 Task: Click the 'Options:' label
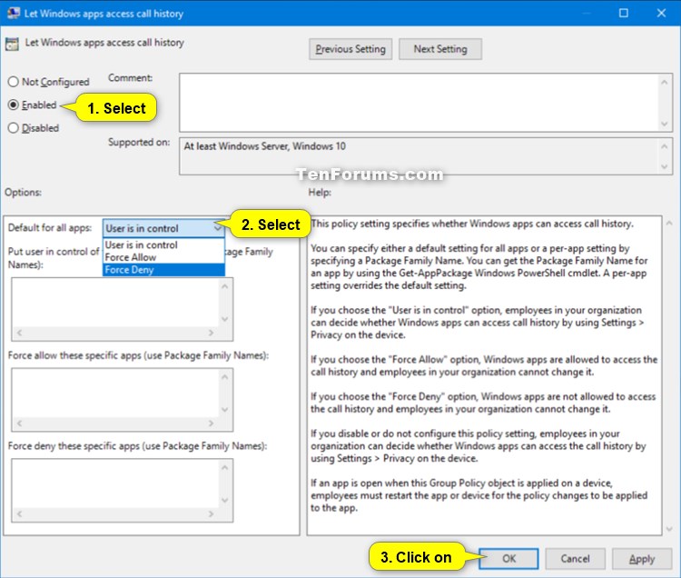[x=23, y=192]
